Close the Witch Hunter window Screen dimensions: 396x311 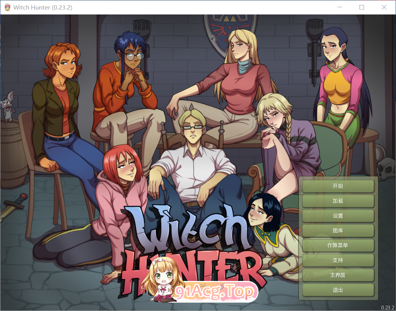pos(384,7)
